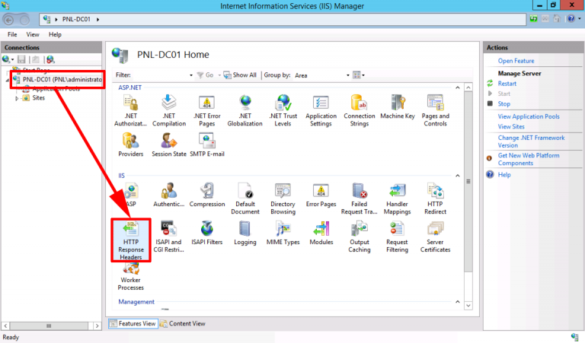Open the Compression feature
The image size is (585, 343).
207,195
